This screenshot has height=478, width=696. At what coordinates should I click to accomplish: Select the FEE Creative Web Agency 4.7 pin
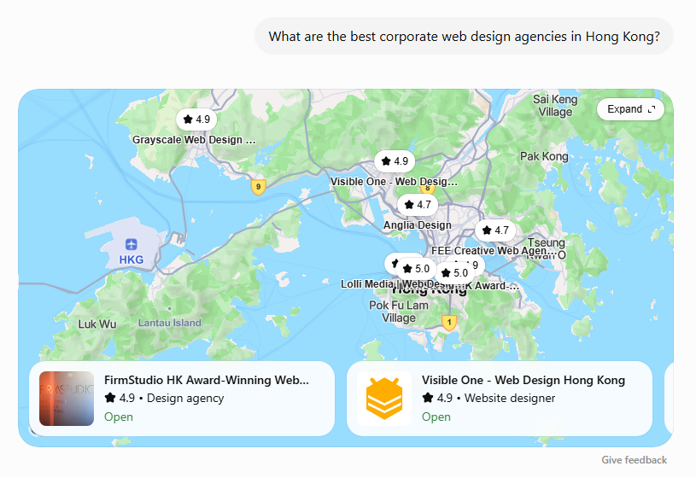click(x=495, y=230)
